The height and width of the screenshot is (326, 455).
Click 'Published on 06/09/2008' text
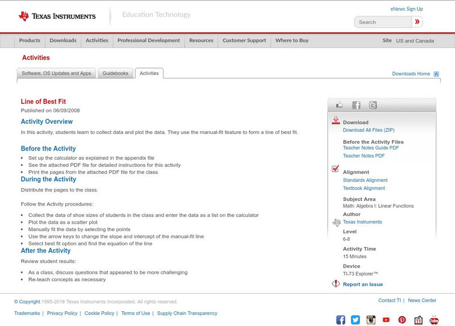(x=50, y=110)
